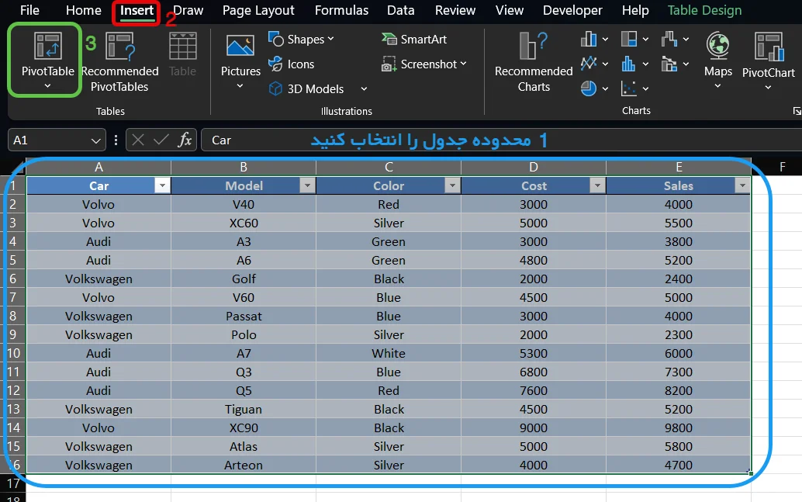Expand the PivotTable dropdown arrow
802x502 pixels.
pyautogui.click(x=47, y=86)
